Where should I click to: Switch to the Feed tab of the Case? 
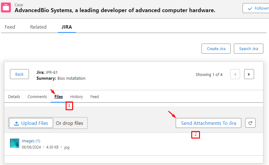pyautogui.click(x=10, y=27)
